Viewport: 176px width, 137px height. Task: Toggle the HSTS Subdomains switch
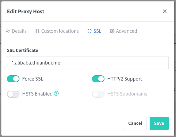pyautogui.click(x=98, y=94)
